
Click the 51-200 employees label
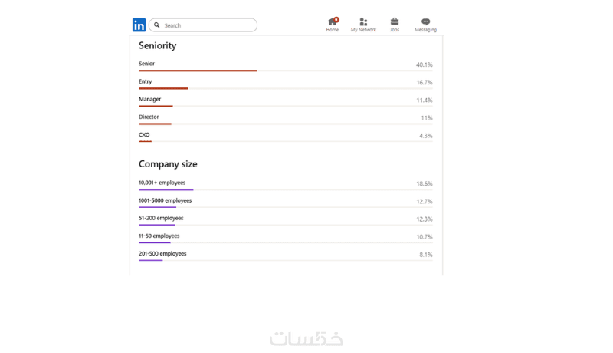click(x=161, y=218)
